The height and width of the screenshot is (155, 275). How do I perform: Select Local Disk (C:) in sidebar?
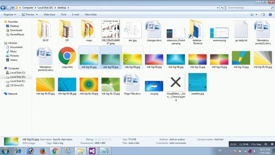click(x=18, y=73)
